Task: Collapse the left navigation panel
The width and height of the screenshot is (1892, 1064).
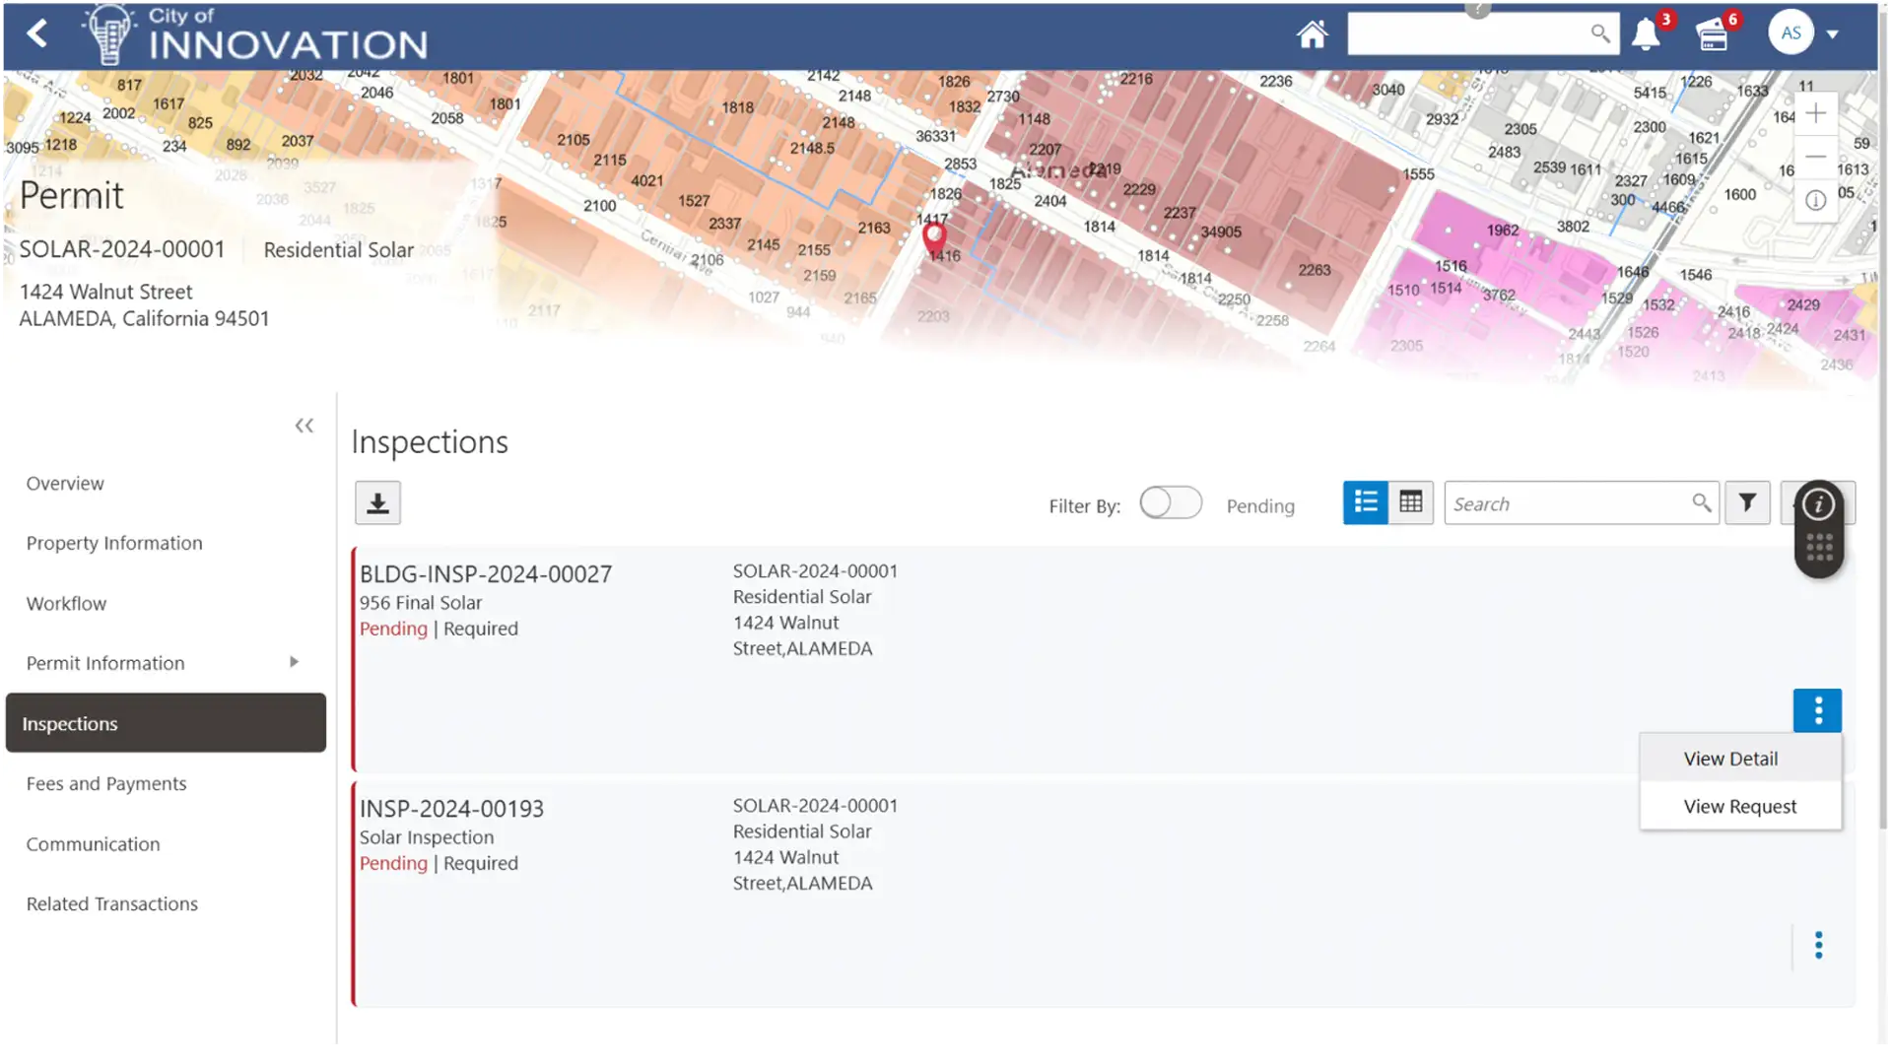Action: click(x=304, y=426)
